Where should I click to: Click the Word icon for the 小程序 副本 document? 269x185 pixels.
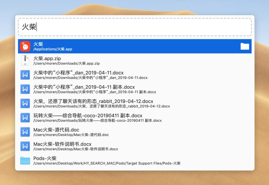coord(25,89)
